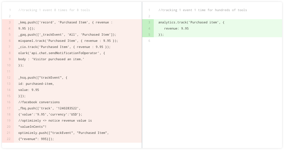The height and width of the screenshot is (150, 284).
Task: Click line number 12 in left gutter
Action: coord(9,77)
